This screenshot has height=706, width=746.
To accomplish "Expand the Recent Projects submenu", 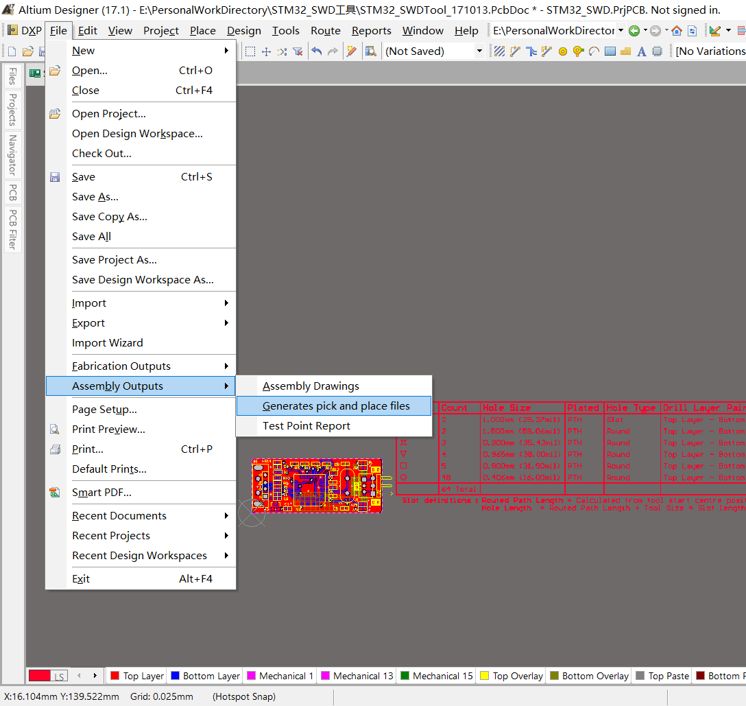I will coord(141,536).
